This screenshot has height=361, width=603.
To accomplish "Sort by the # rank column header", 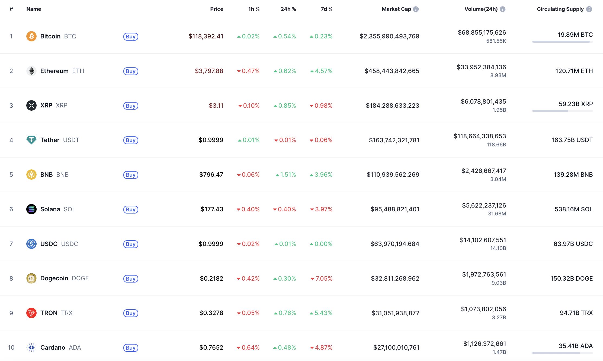I will [11, 9].
